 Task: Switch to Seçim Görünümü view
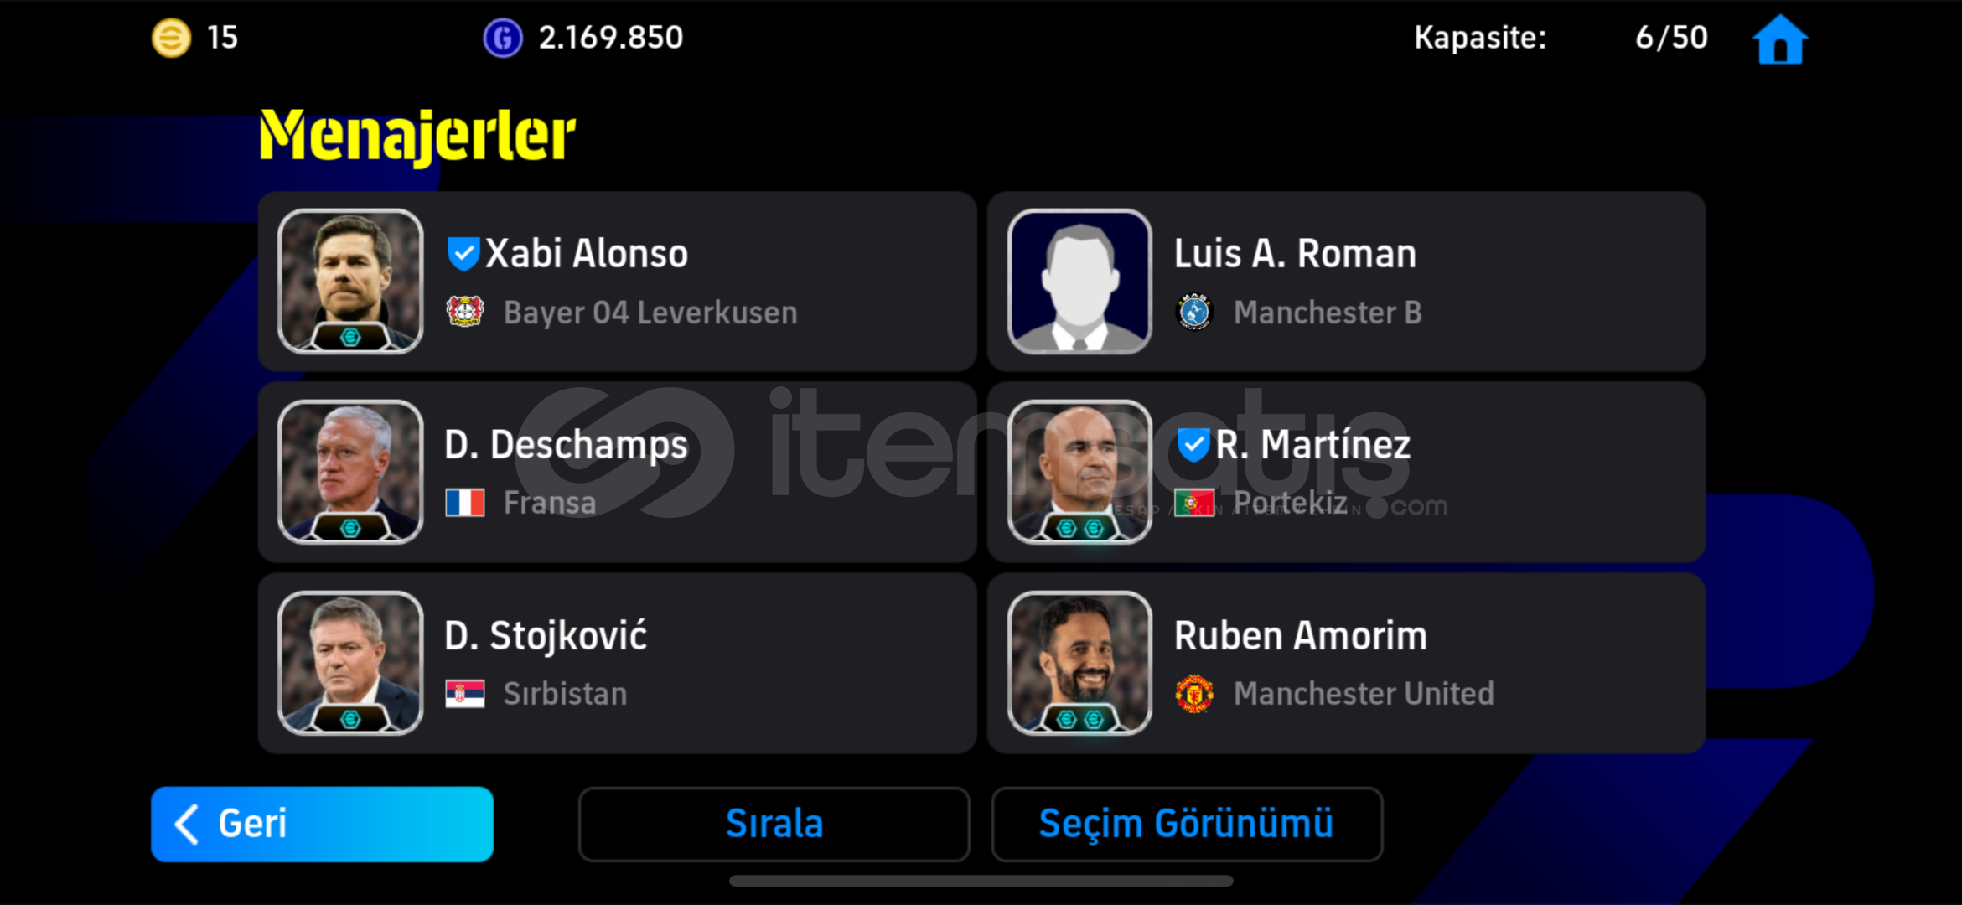click(x=1187, y=824)
